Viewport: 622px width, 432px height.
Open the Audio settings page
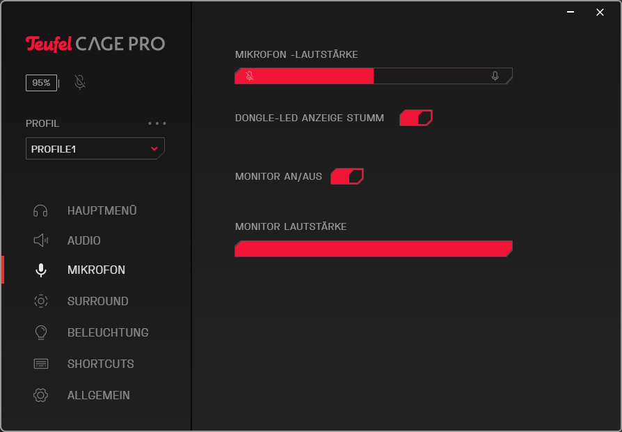tap(84, 240)
